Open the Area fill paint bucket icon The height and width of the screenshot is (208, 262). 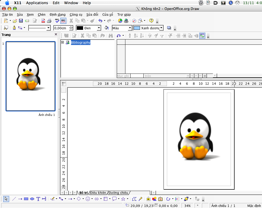tap(106, 28)
